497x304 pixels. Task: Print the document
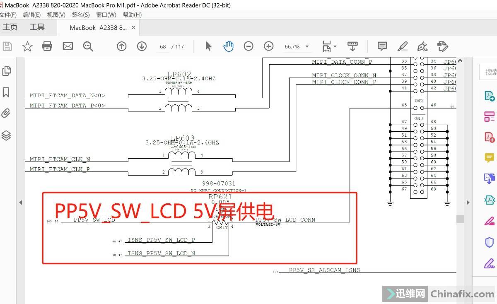[47, 46]
